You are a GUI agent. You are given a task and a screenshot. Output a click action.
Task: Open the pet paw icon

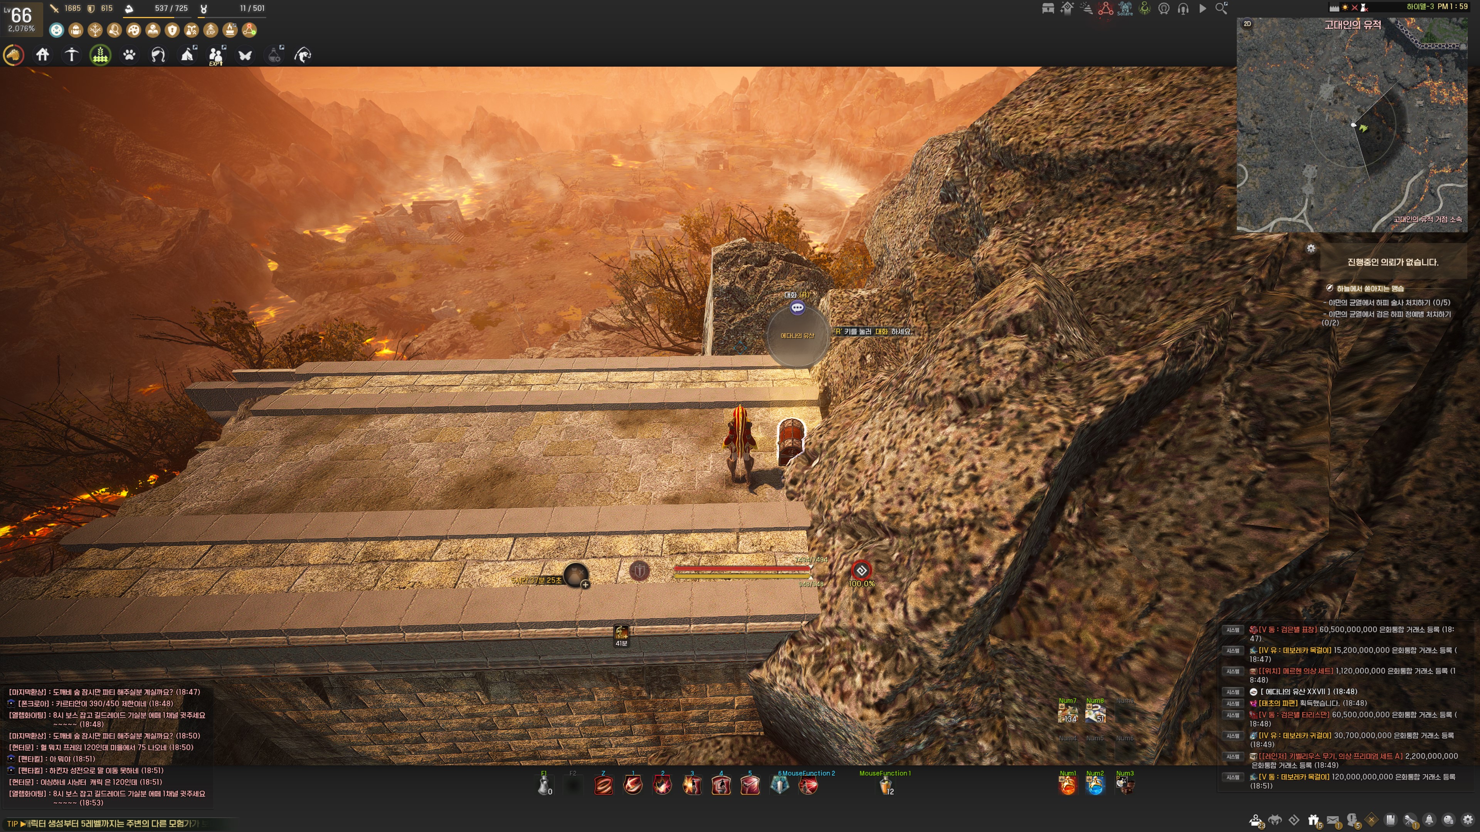129,55
